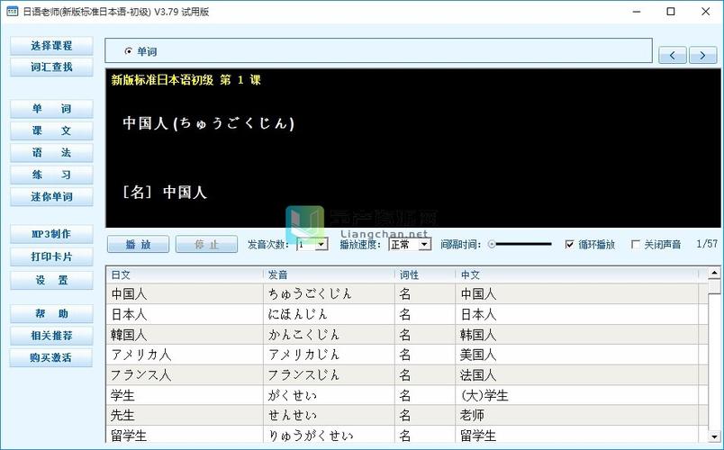724x450 pixels.
Task: Click the 停止 stop button
Action: 206,244
